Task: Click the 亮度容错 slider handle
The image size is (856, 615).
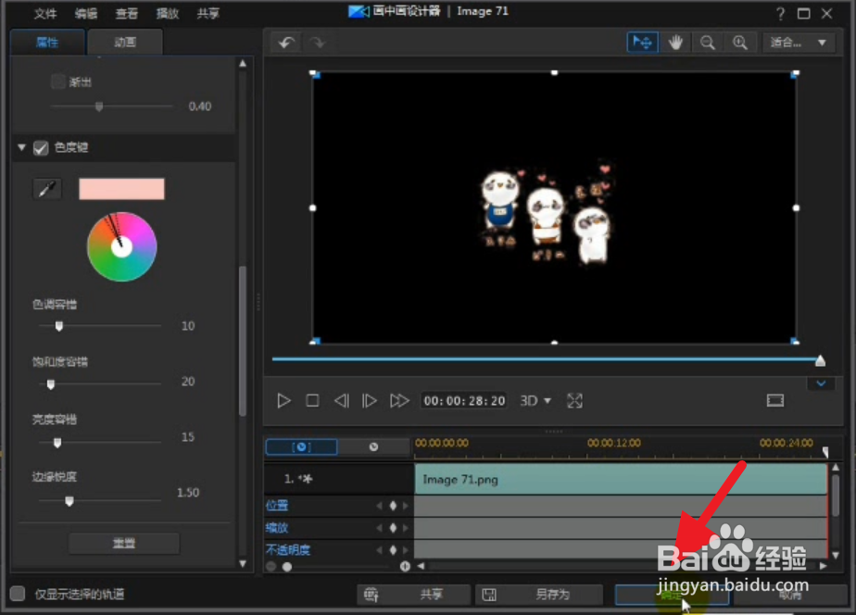Action: [x=57, y=443]
